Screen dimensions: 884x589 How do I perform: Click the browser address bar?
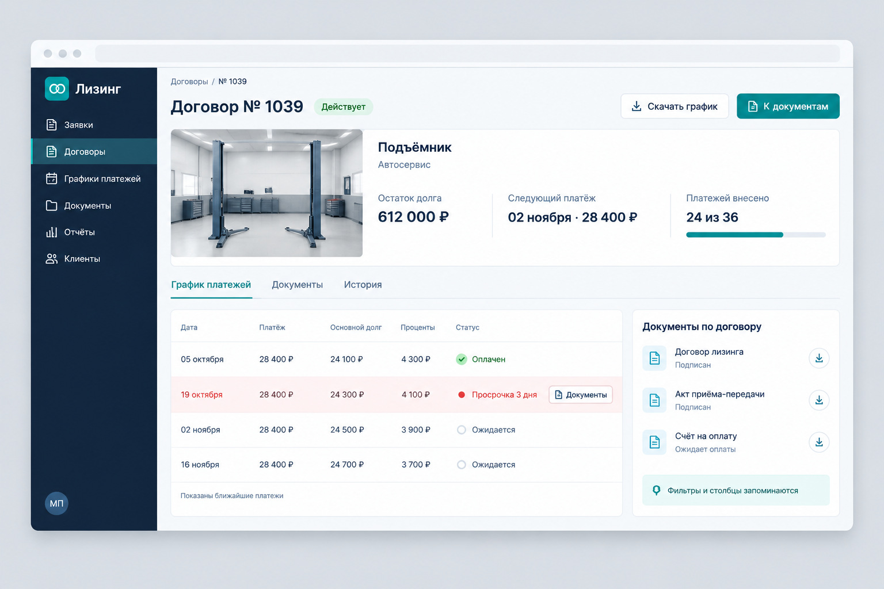[467, 53]
